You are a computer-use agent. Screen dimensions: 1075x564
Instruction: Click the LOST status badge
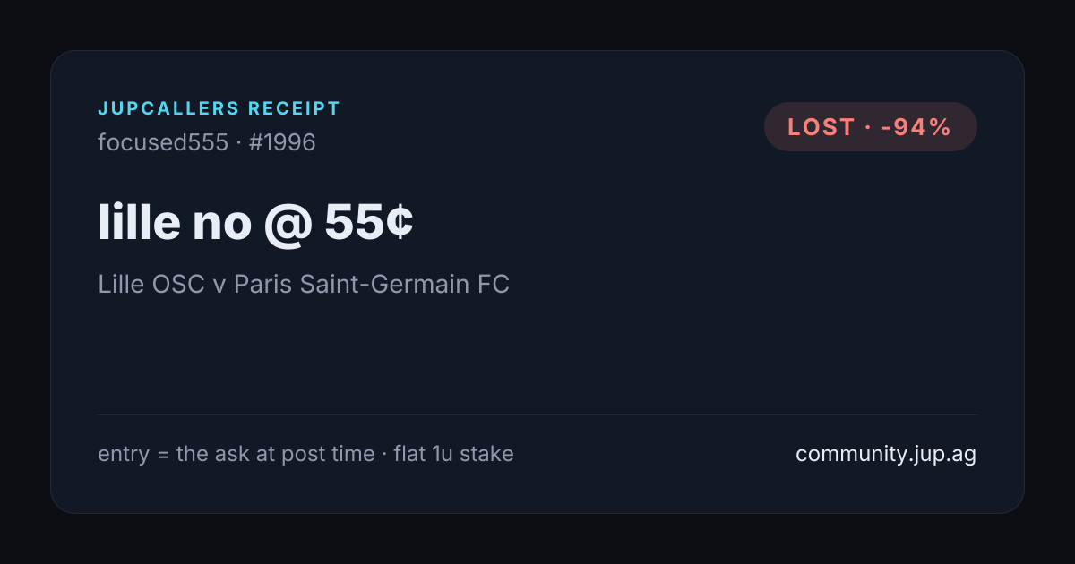(x=870, y=127)
